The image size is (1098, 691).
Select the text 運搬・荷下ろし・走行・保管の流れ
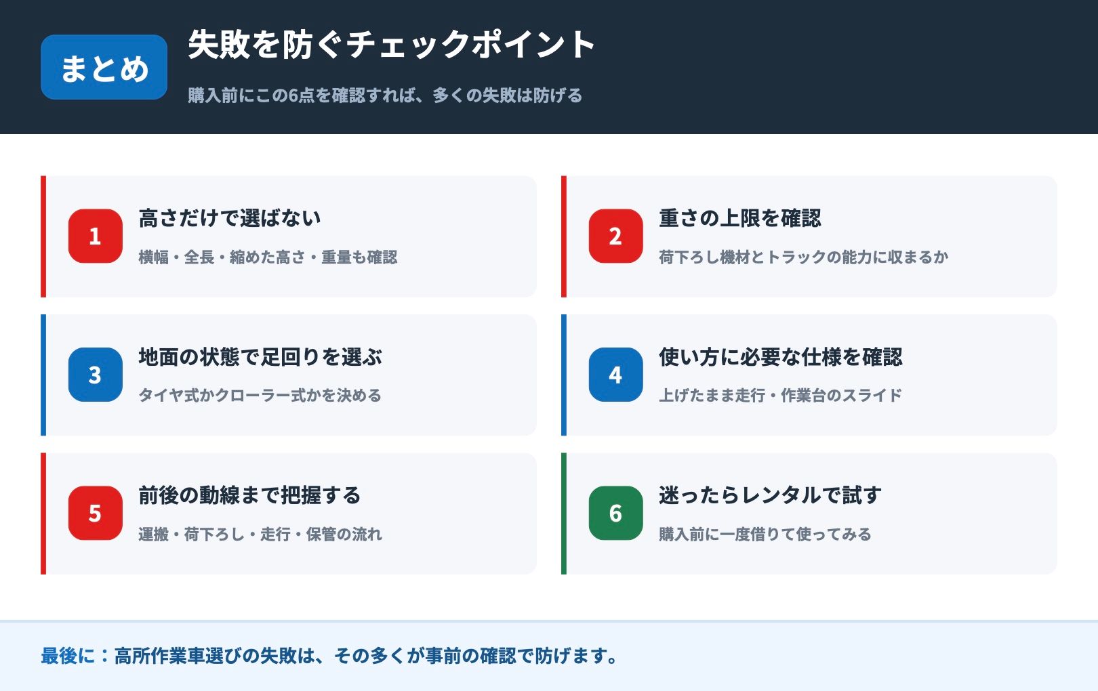[x=260, y=535]
